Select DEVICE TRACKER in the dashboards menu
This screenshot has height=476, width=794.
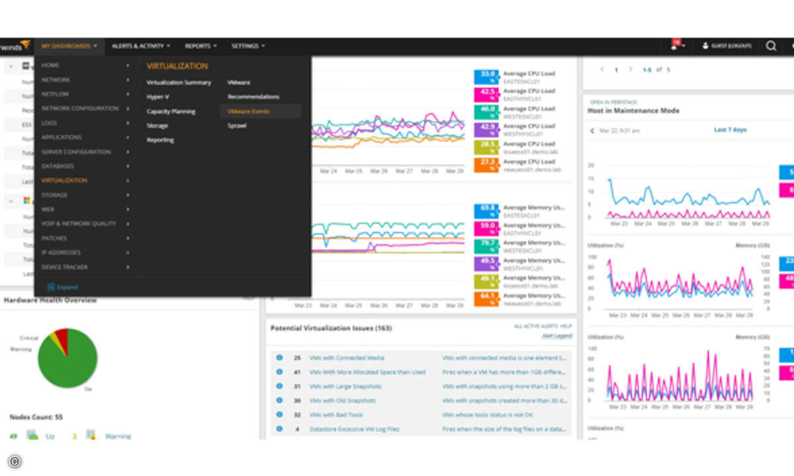[x=65, y=267]
